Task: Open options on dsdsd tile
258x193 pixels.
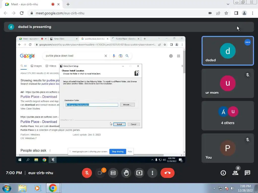Action: pyautogui.click(x=247, y=42)
